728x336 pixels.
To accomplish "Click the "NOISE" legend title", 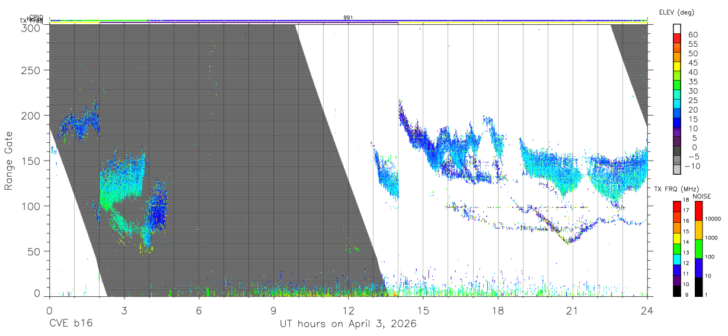I will tap(703, 196).
